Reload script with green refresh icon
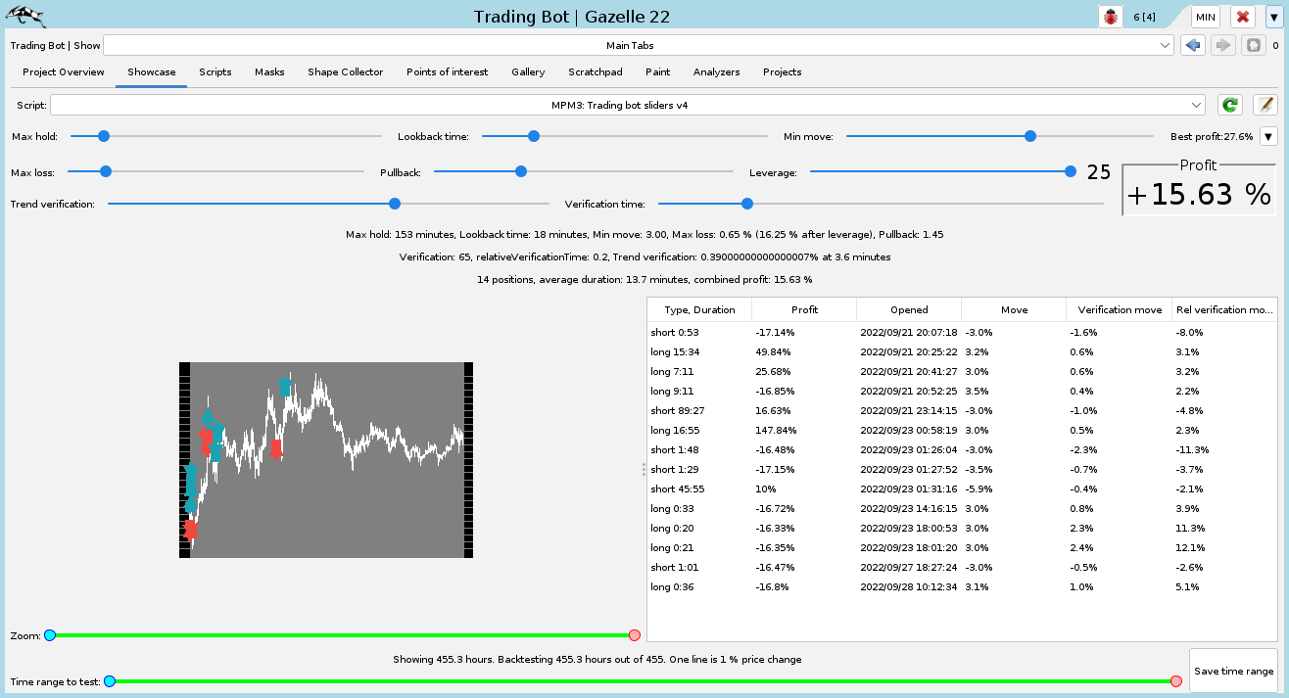This screenshot has height=698, width=1289. [1230, 105]
